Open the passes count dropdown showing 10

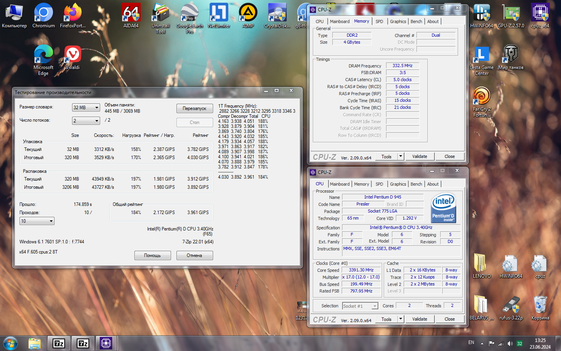(x=37, y=221)
